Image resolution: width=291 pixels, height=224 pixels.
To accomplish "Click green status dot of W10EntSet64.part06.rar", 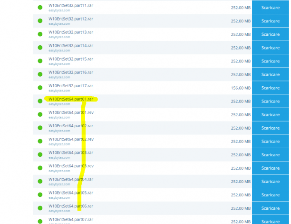I will tap(40, 208).
